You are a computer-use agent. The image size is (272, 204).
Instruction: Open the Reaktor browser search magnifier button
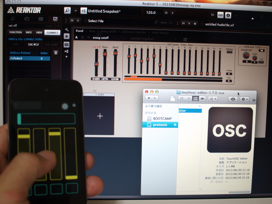[x=67, y=10]
